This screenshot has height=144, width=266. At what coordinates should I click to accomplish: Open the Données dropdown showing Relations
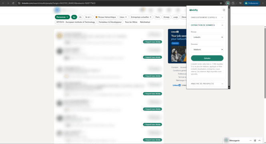point(207,50)
